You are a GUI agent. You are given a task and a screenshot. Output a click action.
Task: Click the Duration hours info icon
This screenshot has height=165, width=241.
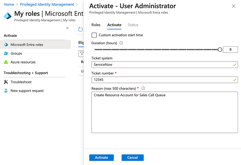point(121,43)
